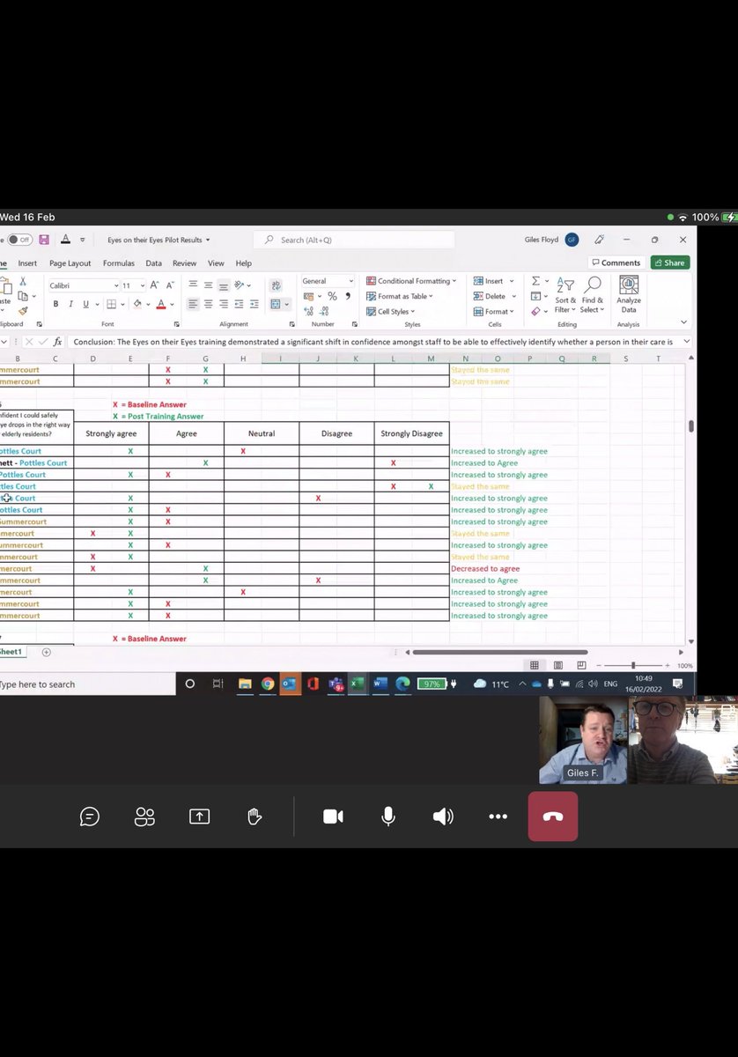738x1057 pixels.
Task: Apply the fill color bucket
Action: pyautogui.click(x=137, y=304)
